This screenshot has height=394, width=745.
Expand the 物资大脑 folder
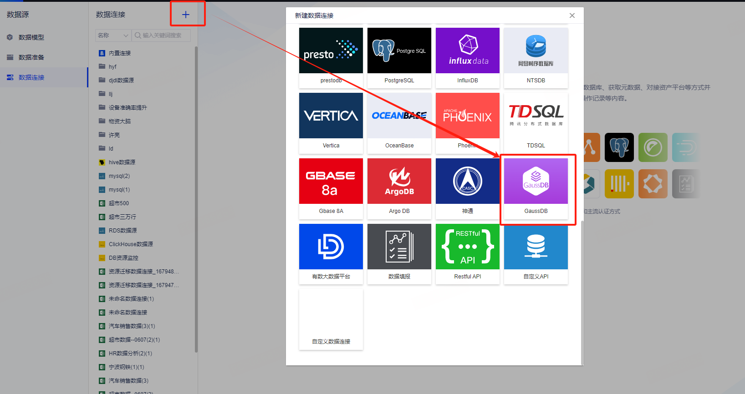coord(119,121)
